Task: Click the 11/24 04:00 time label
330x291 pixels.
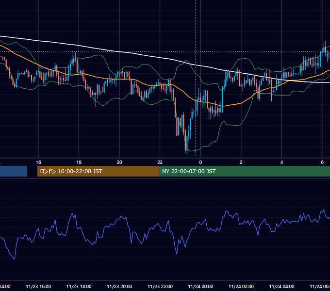Action: pyautogui.click(x=282, y=286)
